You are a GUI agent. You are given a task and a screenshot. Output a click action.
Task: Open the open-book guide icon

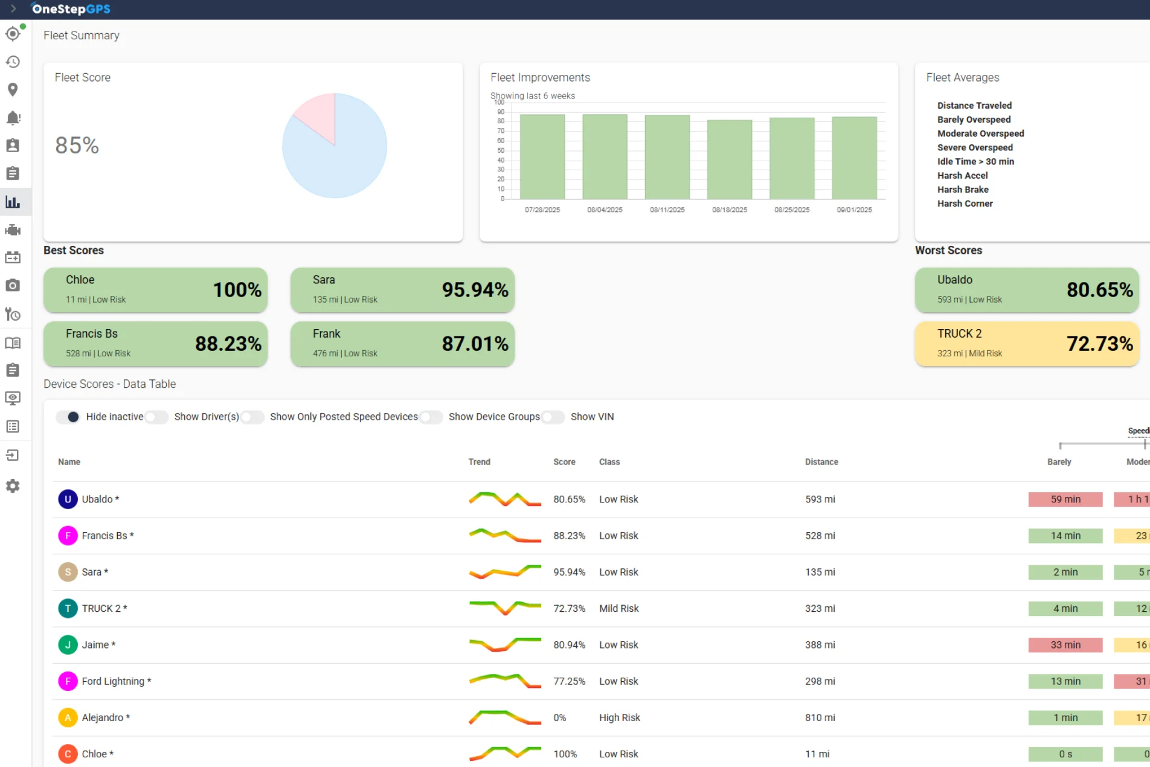(x=13, y=342)
